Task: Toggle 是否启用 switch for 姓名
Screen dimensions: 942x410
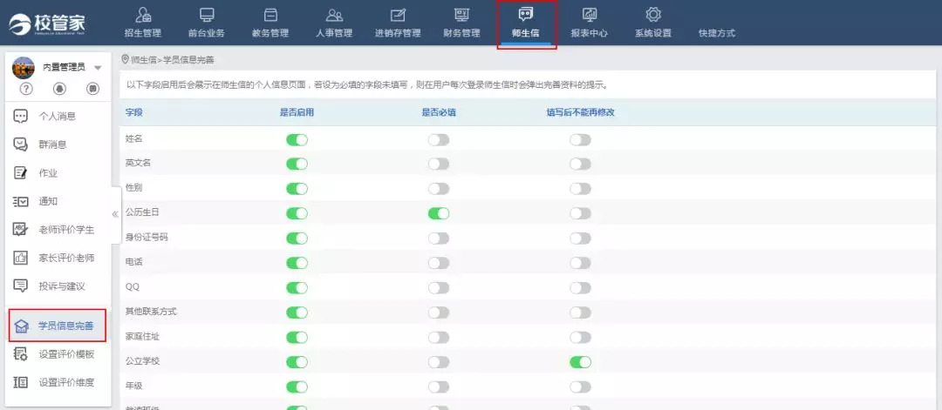Action: [297, 139]
